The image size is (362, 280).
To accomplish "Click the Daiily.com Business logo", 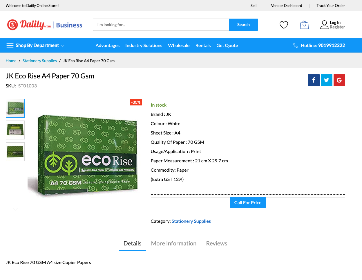I will (x=45, y=25).
